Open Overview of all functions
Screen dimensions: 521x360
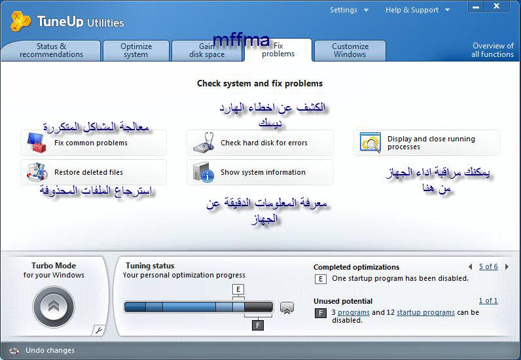pyautogui.click(x=492, y=50)
